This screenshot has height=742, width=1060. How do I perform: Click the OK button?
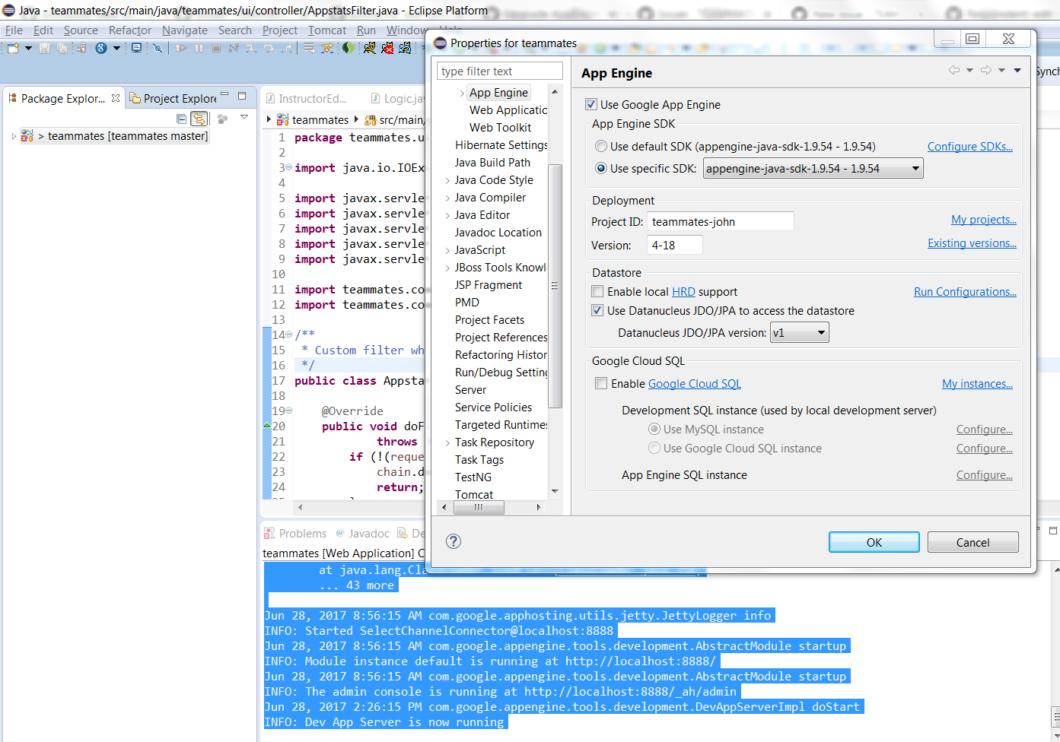(x=874, y=542)
